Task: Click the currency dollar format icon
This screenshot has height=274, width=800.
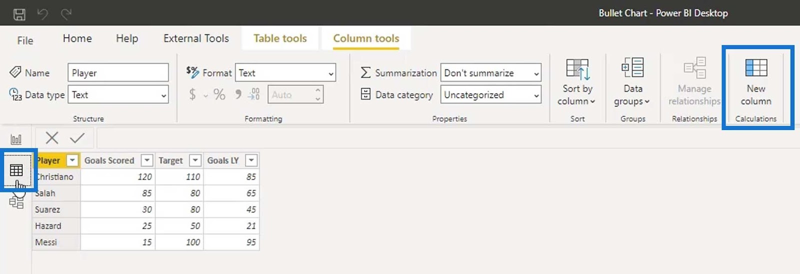Action: (x=192, y=94)
